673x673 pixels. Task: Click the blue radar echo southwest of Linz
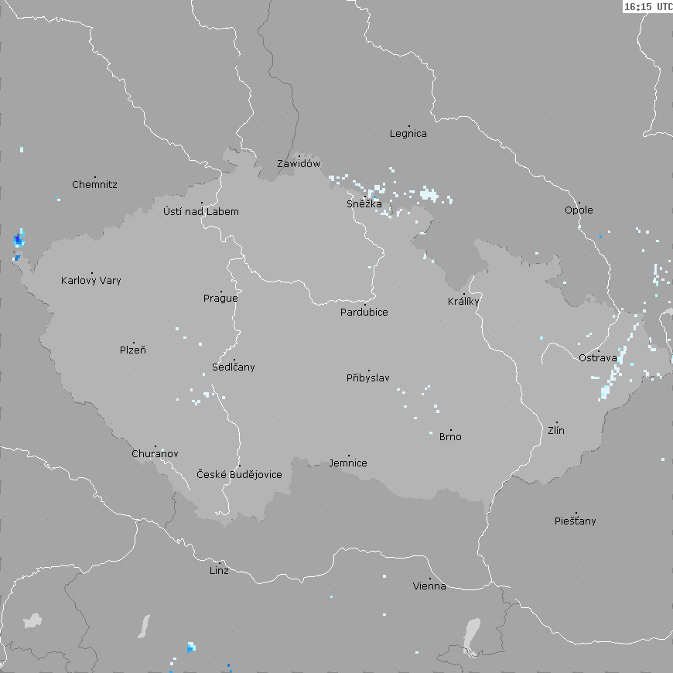[x=191, y=647]
